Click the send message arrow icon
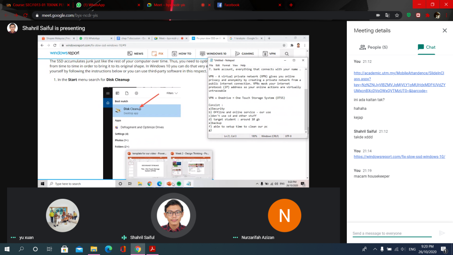453x255 pixels. click(441, 233)
